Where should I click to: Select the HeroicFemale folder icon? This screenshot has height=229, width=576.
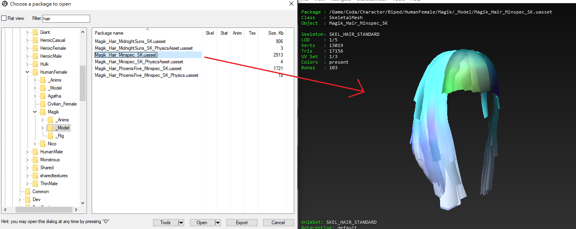[x=35, y=48]
